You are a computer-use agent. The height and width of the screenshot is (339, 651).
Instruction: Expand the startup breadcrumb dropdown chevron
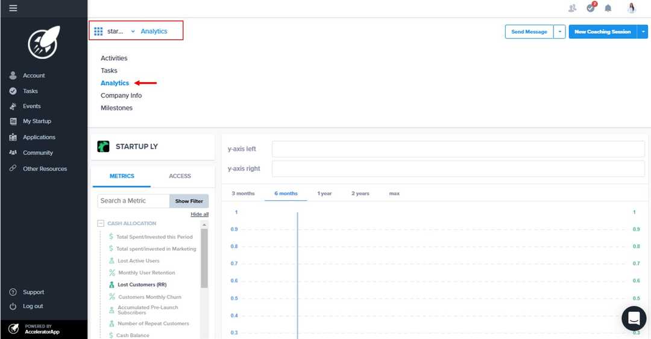(x=133, y=31)
